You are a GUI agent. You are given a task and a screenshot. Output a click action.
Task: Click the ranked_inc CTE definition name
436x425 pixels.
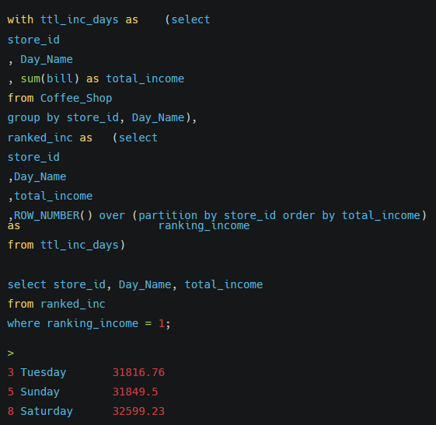click(40, 138)
